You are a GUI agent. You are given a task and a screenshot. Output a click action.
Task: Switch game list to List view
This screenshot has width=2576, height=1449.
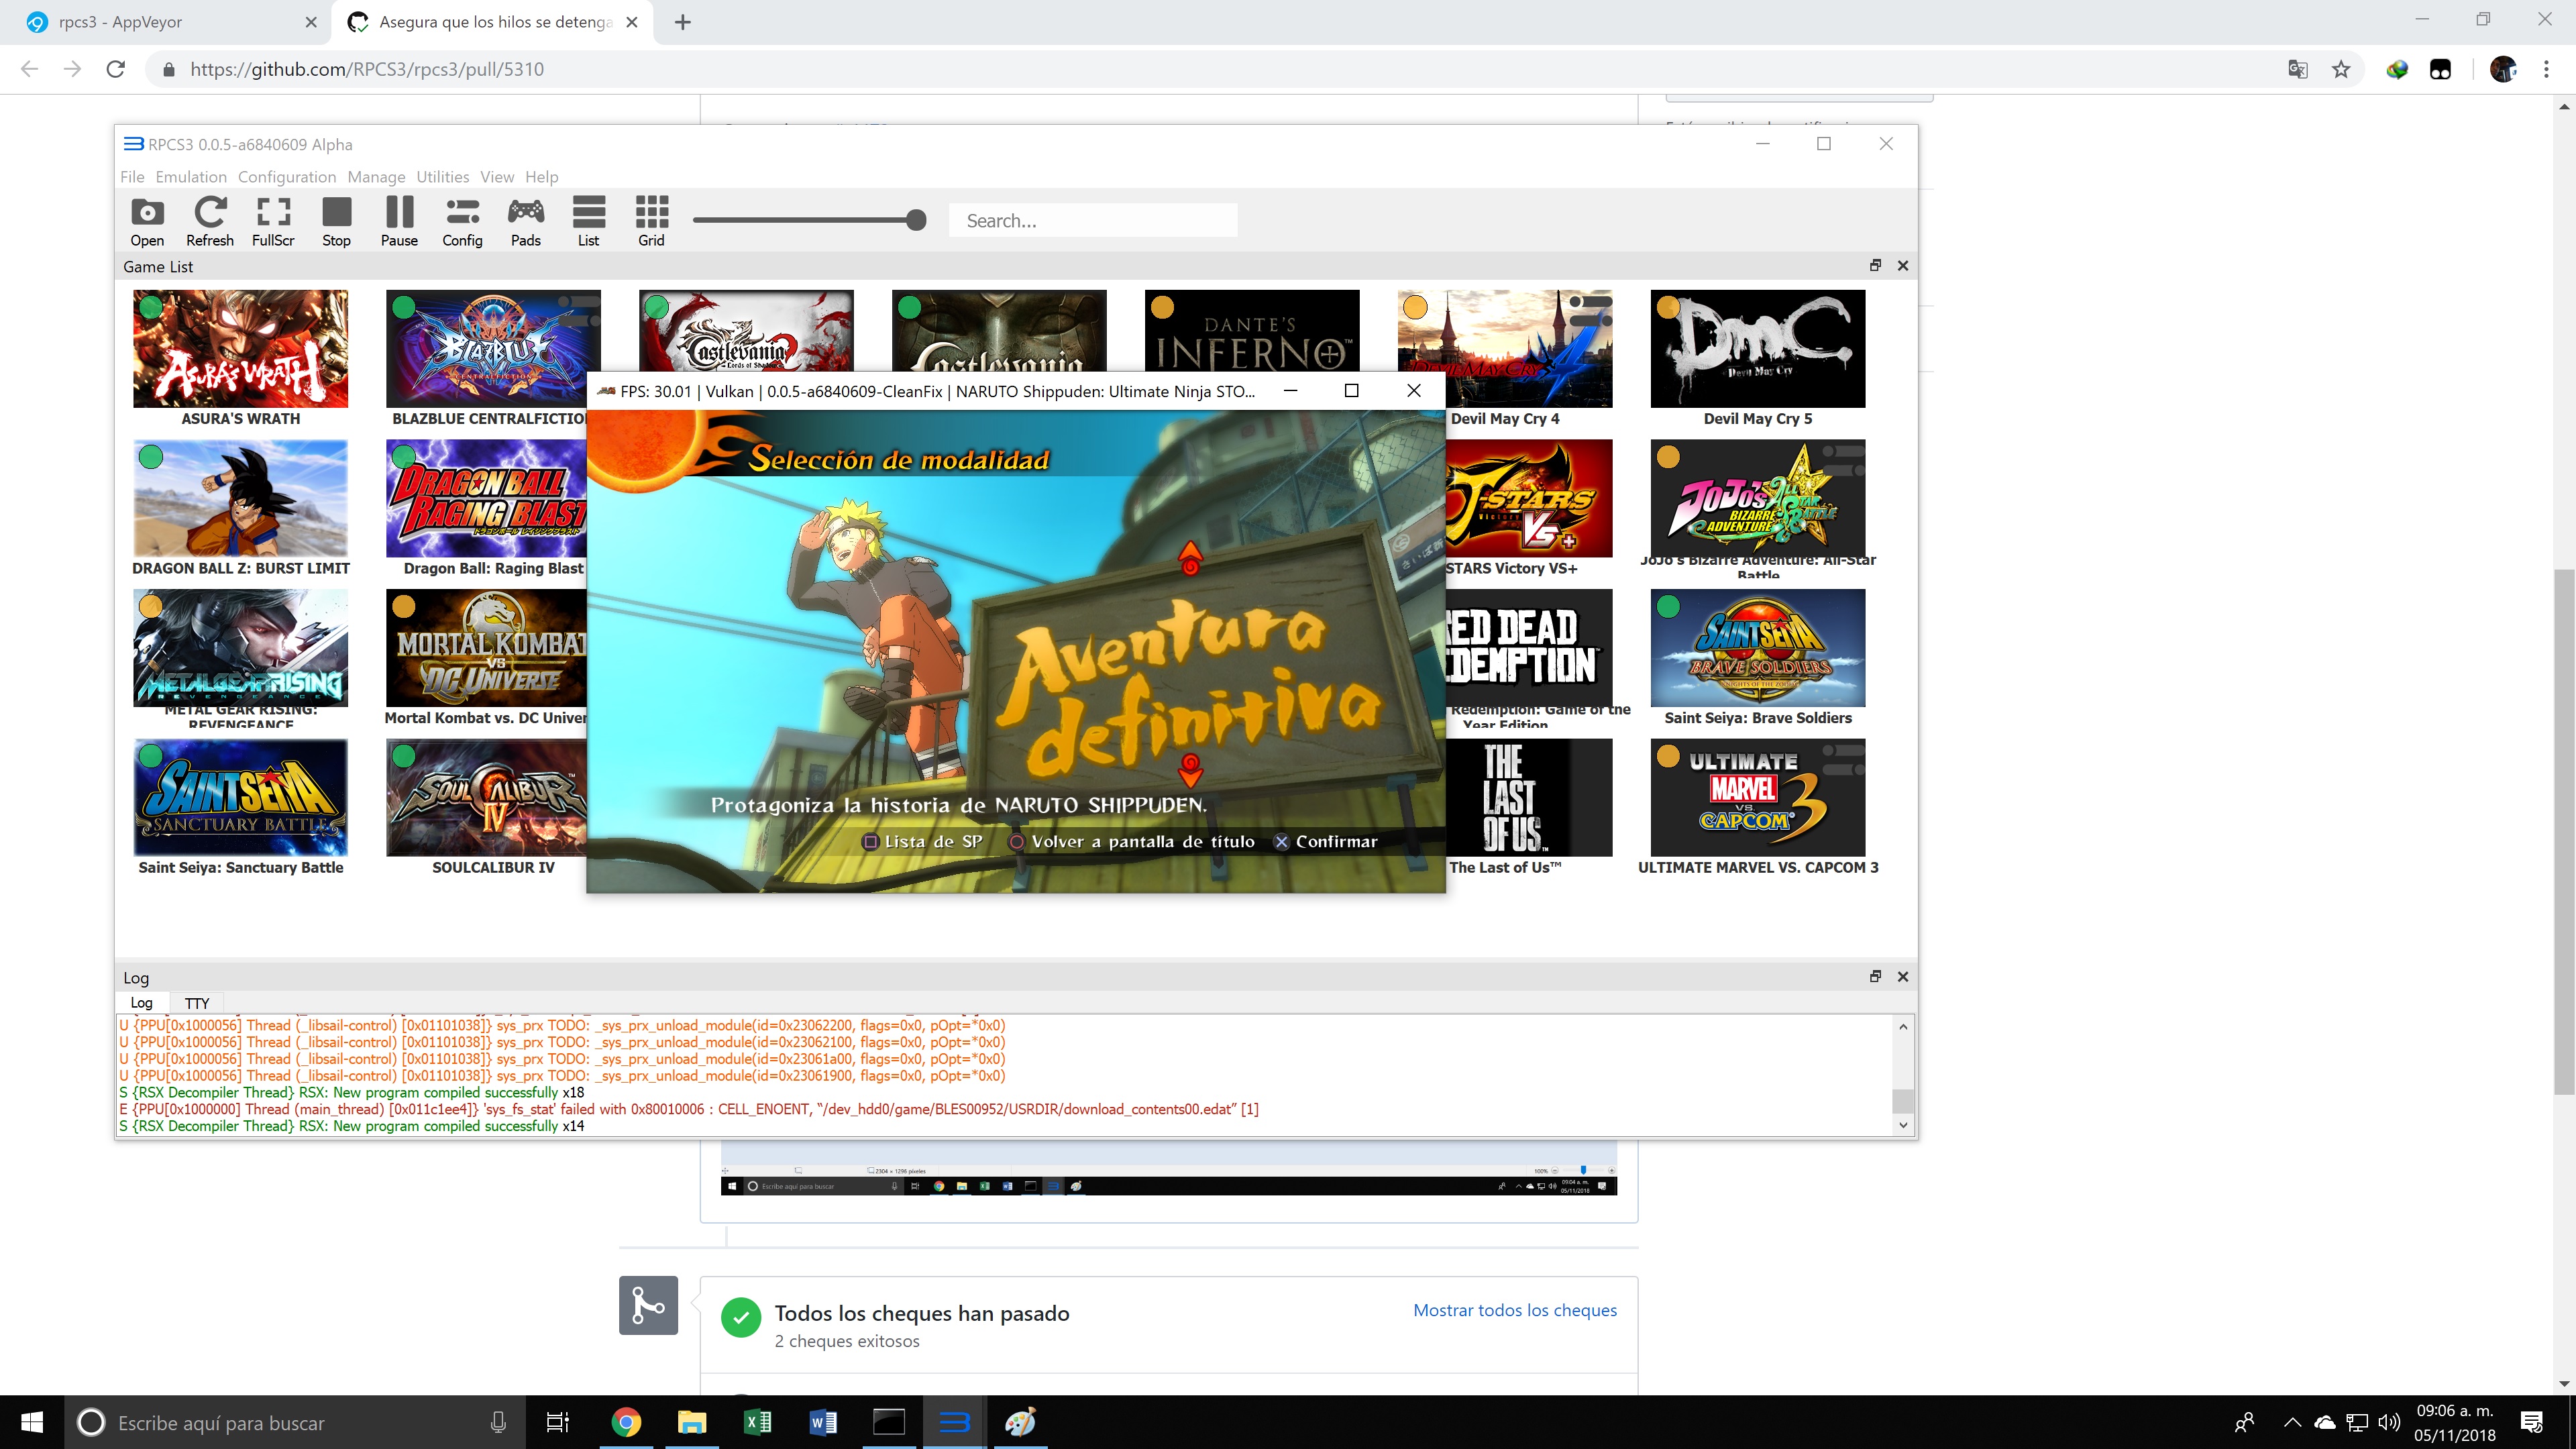pos(588,221)
